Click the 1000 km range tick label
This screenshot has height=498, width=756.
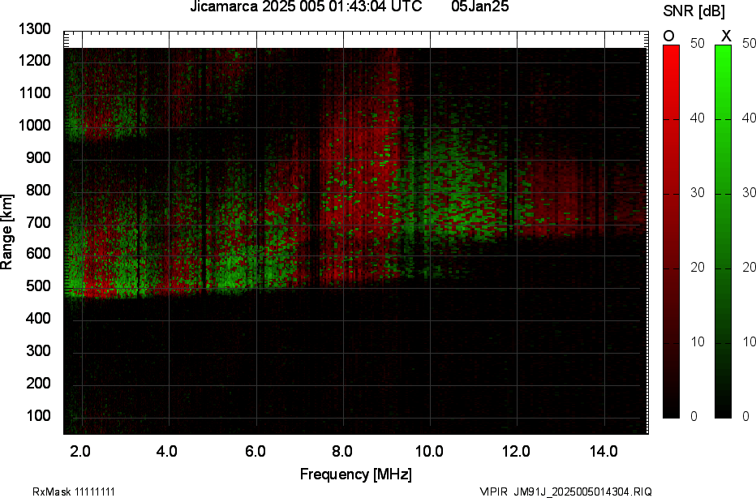tap(35, 126)
